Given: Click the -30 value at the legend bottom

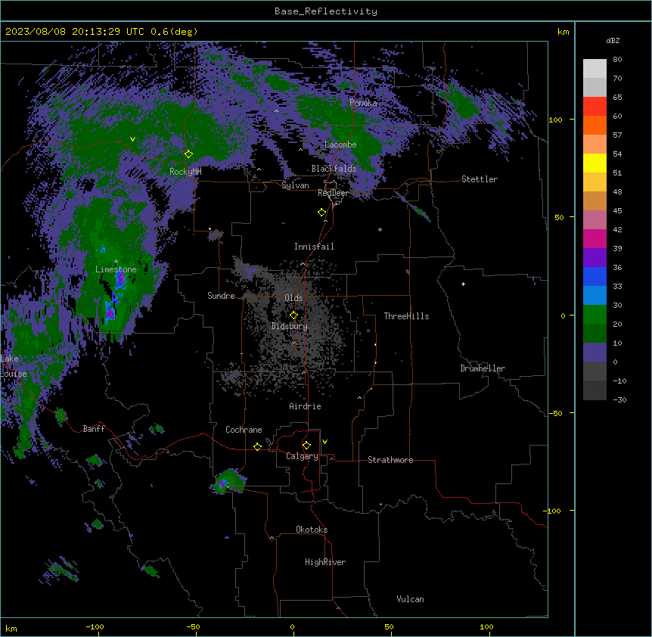Looking at the screenshot, I should 619,399.
